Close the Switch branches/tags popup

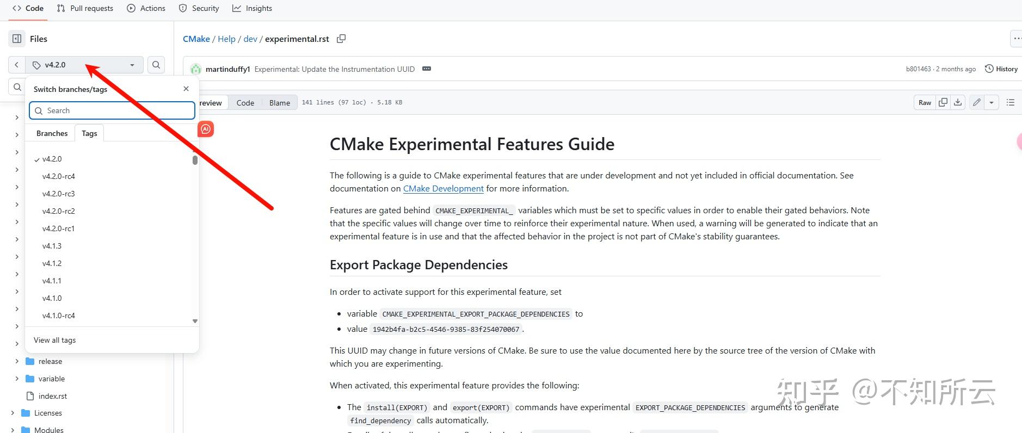(186, 89)
